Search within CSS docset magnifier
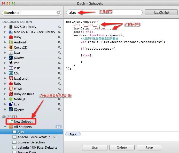This screenshot has width=179, height=153. [x=59, y=73]
